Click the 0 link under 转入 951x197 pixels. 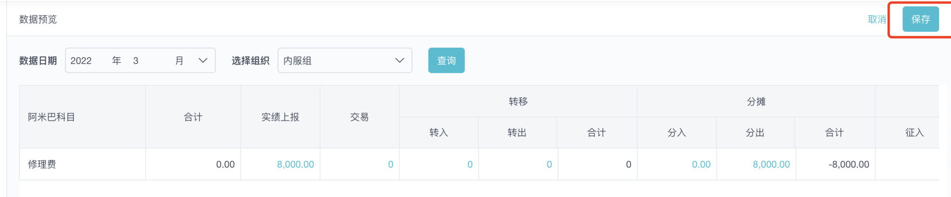pyautogui.click(x=470, y=164)
